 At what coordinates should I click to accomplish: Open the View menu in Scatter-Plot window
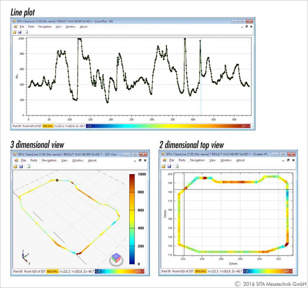(213, 161)
